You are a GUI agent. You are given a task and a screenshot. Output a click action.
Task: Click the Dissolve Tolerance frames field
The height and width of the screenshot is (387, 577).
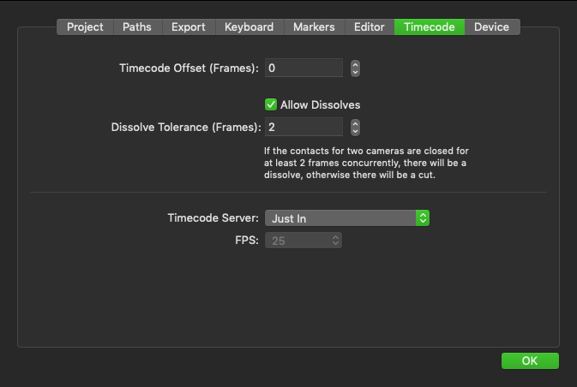click(304, 128)
